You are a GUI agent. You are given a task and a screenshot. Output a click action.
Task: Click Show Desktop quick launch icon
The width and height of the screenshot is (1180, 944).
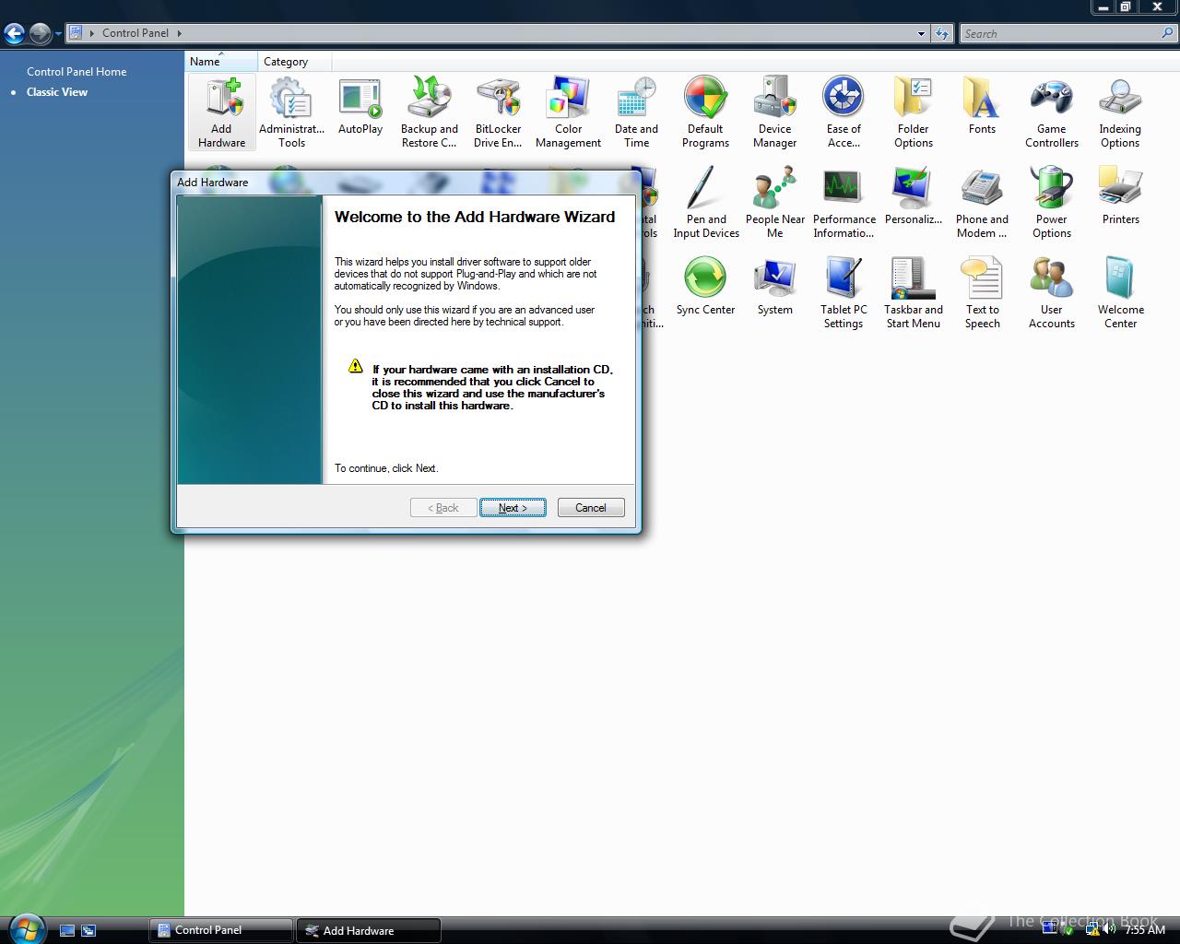(67, 931)
